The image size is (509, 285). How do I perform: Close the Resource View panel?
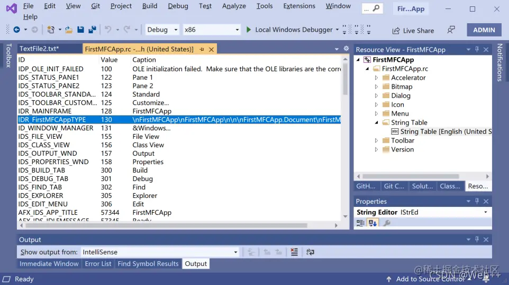click(x=486, y=50)
